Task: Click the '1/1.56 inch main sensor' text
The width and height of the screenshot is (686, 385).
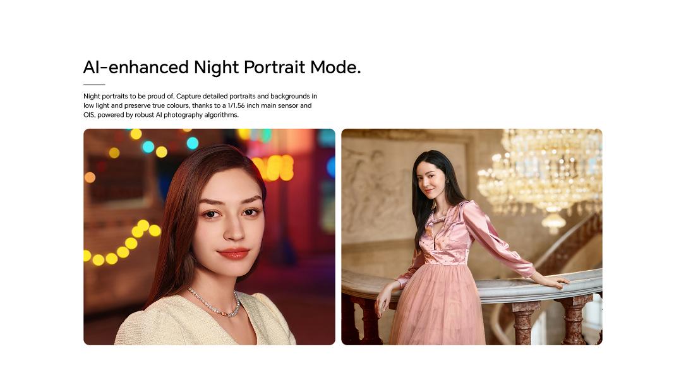Action: click(263, 105)
